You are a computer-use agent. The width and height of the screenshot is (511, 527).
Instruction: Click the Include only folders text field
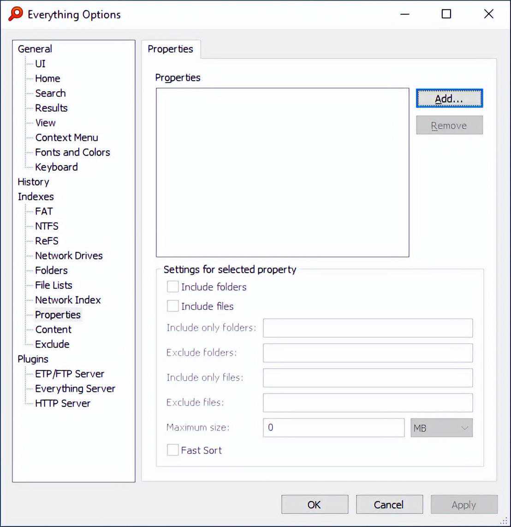367,328
